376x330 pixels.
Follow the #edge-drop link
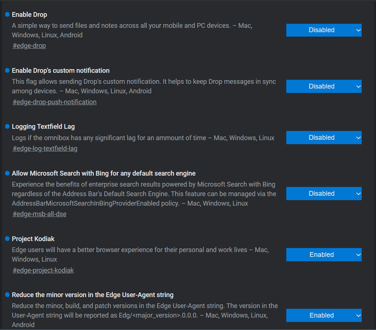tap(29, 46)
